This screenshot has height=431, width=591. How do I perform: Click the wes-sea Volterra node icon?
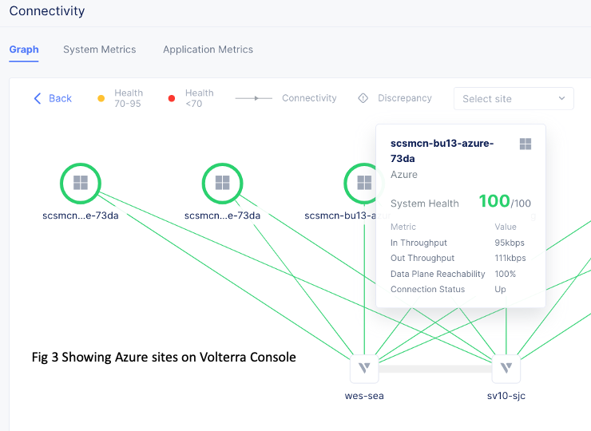click(364, 369)
